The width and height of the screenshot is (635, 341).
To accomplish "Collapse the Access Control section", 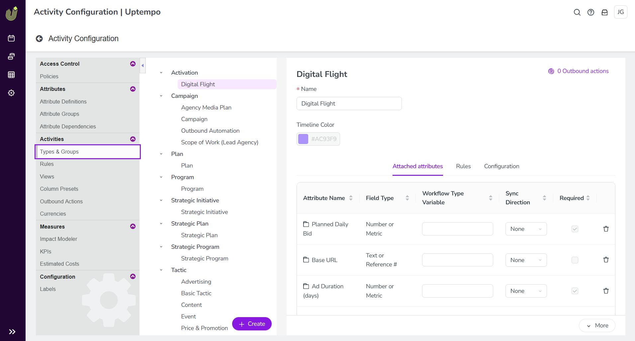I will 133,64.
